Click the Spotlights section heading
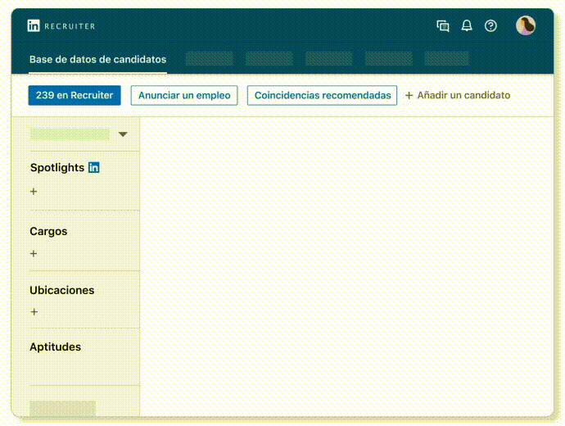Viewport: 565px width, 426px height. point(57,168)
